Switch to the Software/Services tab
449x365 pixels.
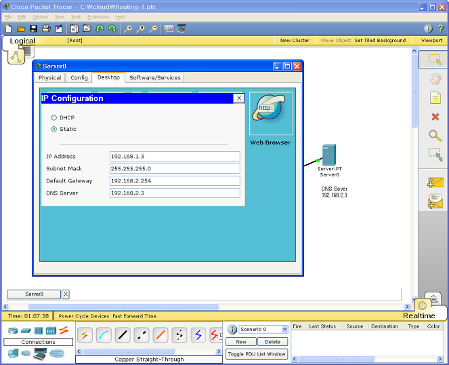tap(155, 78)
